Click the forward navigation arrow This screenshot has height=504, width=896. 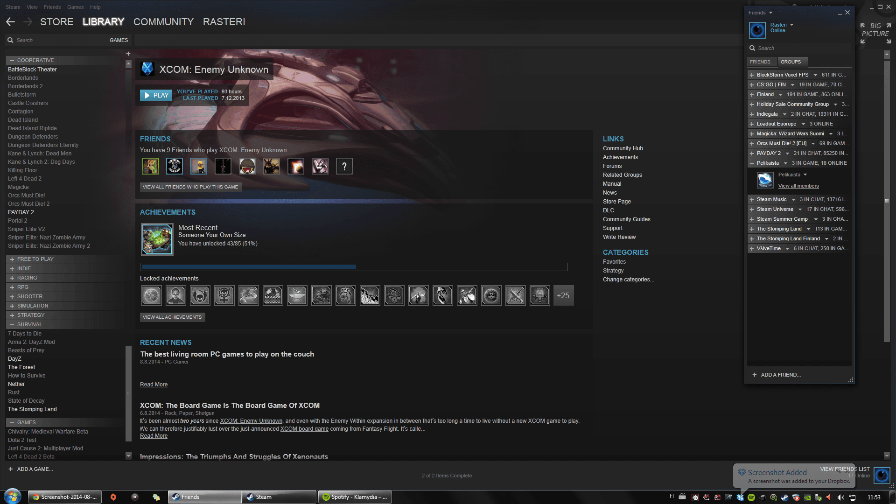[x=28, y=22]
